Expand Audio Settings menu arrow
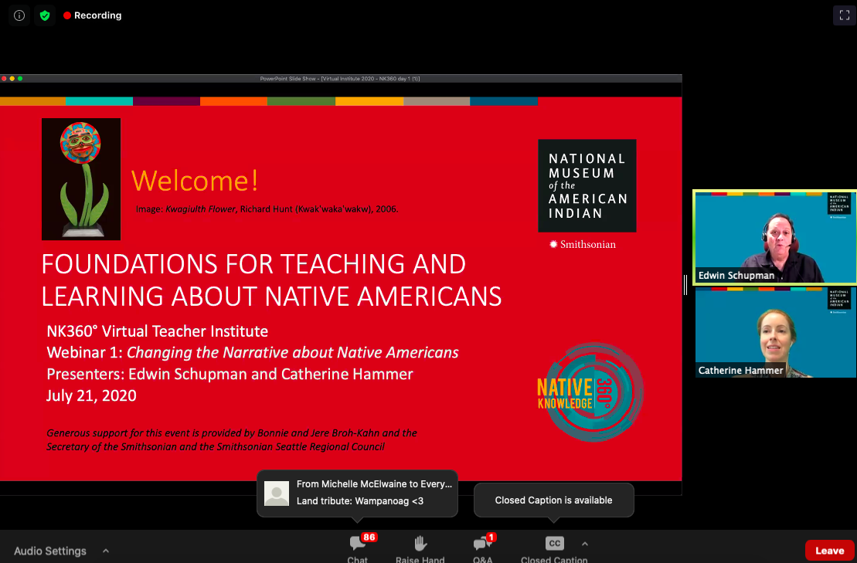The height and width of the screenshot is (563, 857). 106,551
